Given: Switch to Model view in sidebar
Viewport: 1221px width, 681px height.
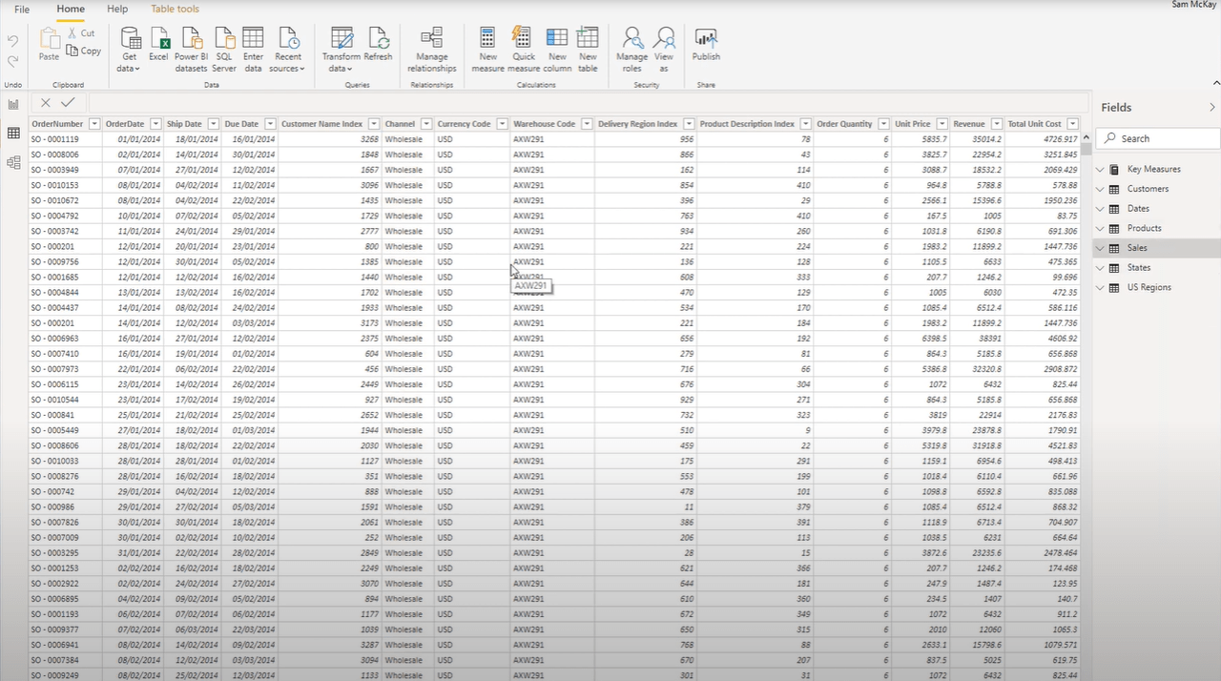Looking at the screenshot, I should (x=13, y=163).
